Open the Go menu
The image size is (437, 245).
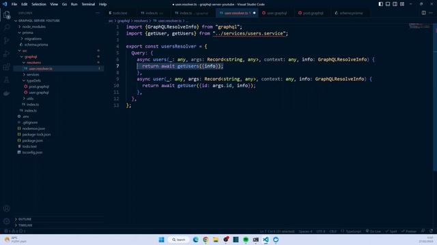[64, 4]
